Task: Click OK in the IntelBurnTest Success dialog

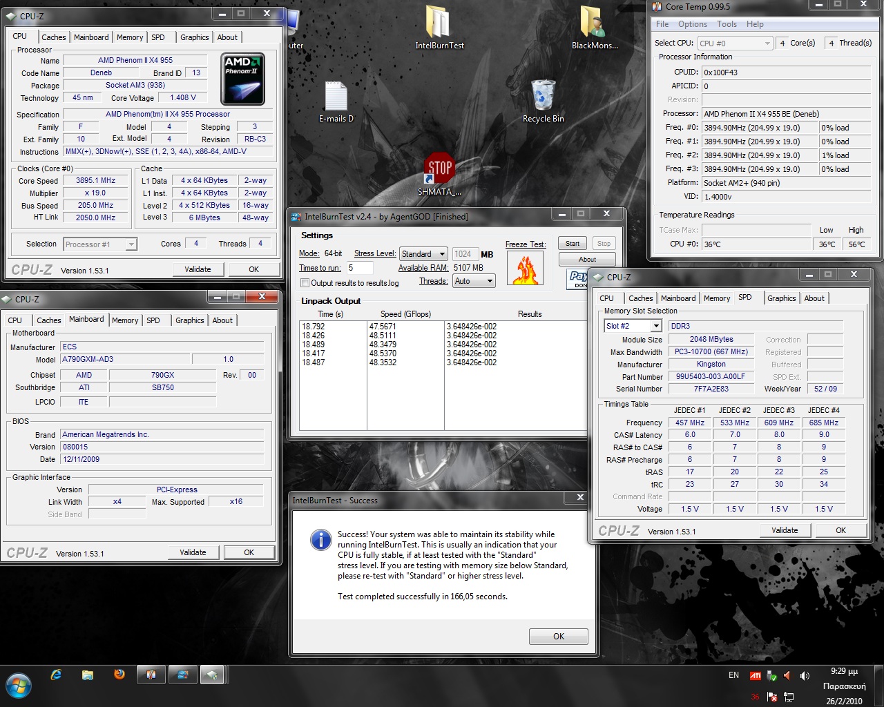Action: pyautogui.click(x=559, y=637)
